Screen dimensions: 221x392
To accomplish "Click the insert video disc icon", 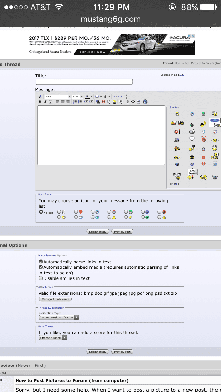I will [x=145, y=102].
